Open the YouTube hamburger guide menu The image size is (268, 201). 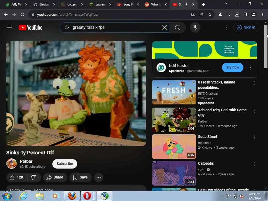pos(9,27)
